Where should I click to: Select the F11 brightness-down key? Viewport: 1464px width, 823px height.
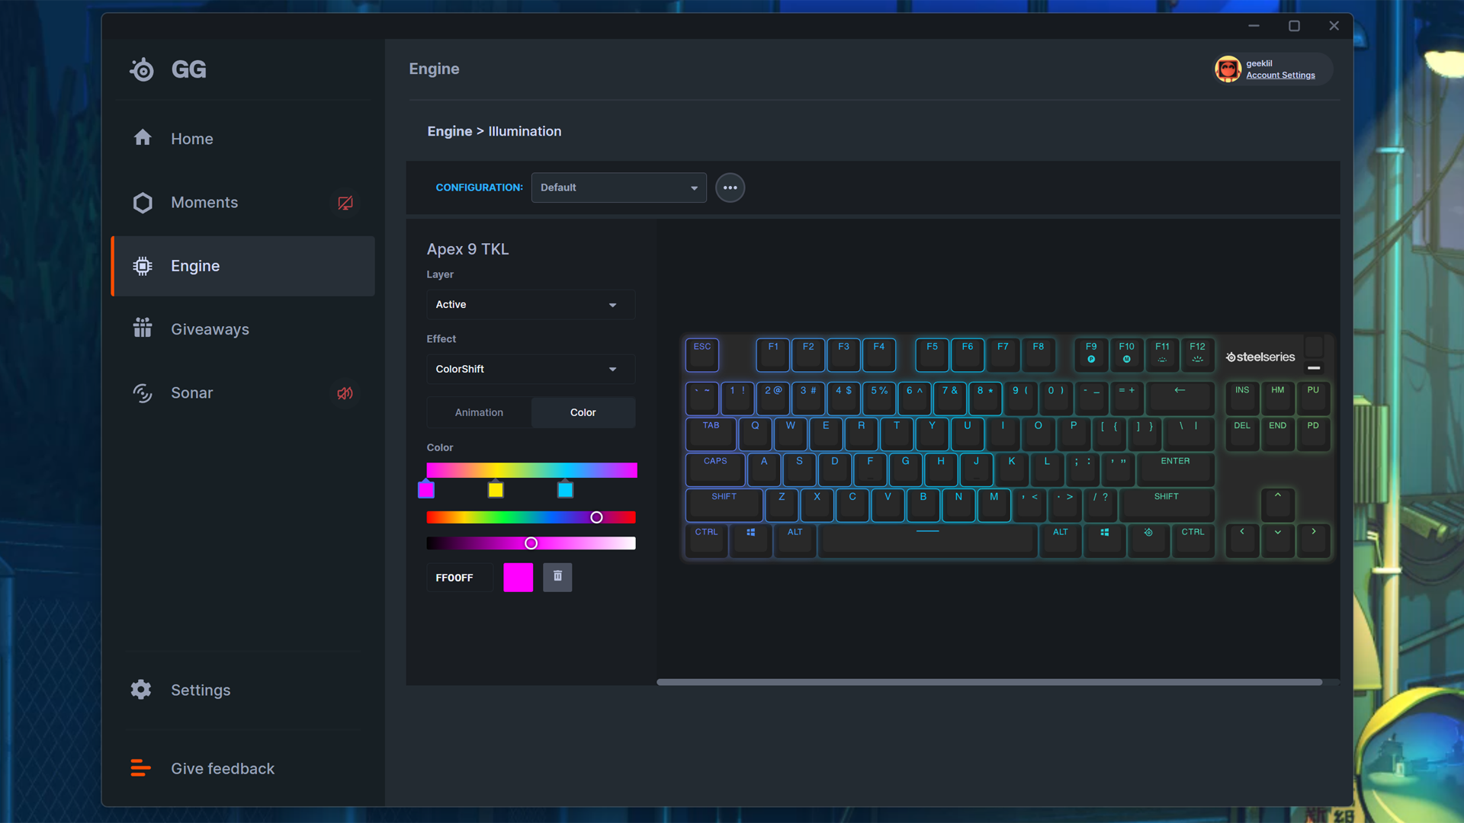[1162, 354]
